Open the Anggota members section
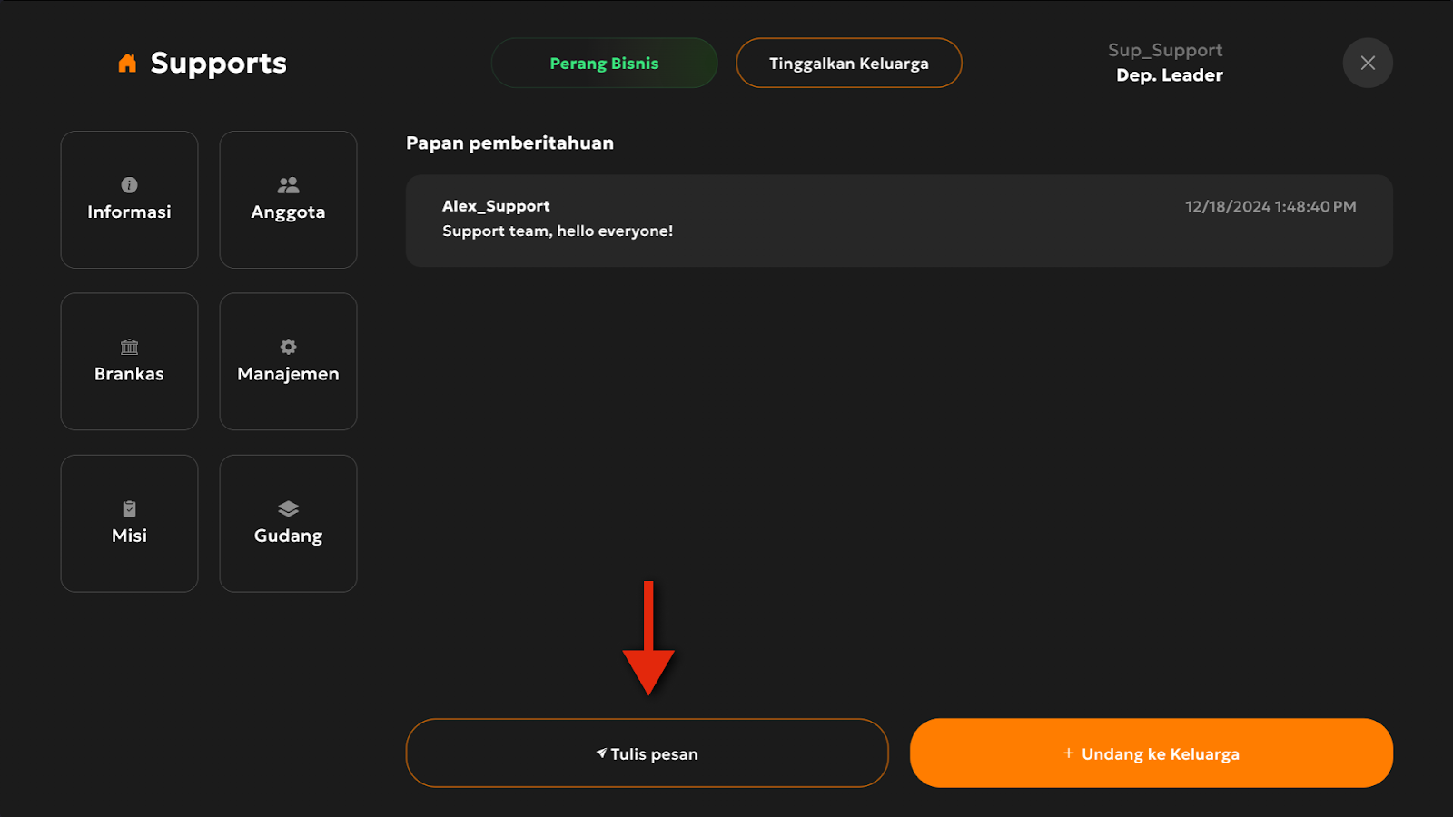The width and height of the screenshot is (1453, 817). click(x=288, y=200)
